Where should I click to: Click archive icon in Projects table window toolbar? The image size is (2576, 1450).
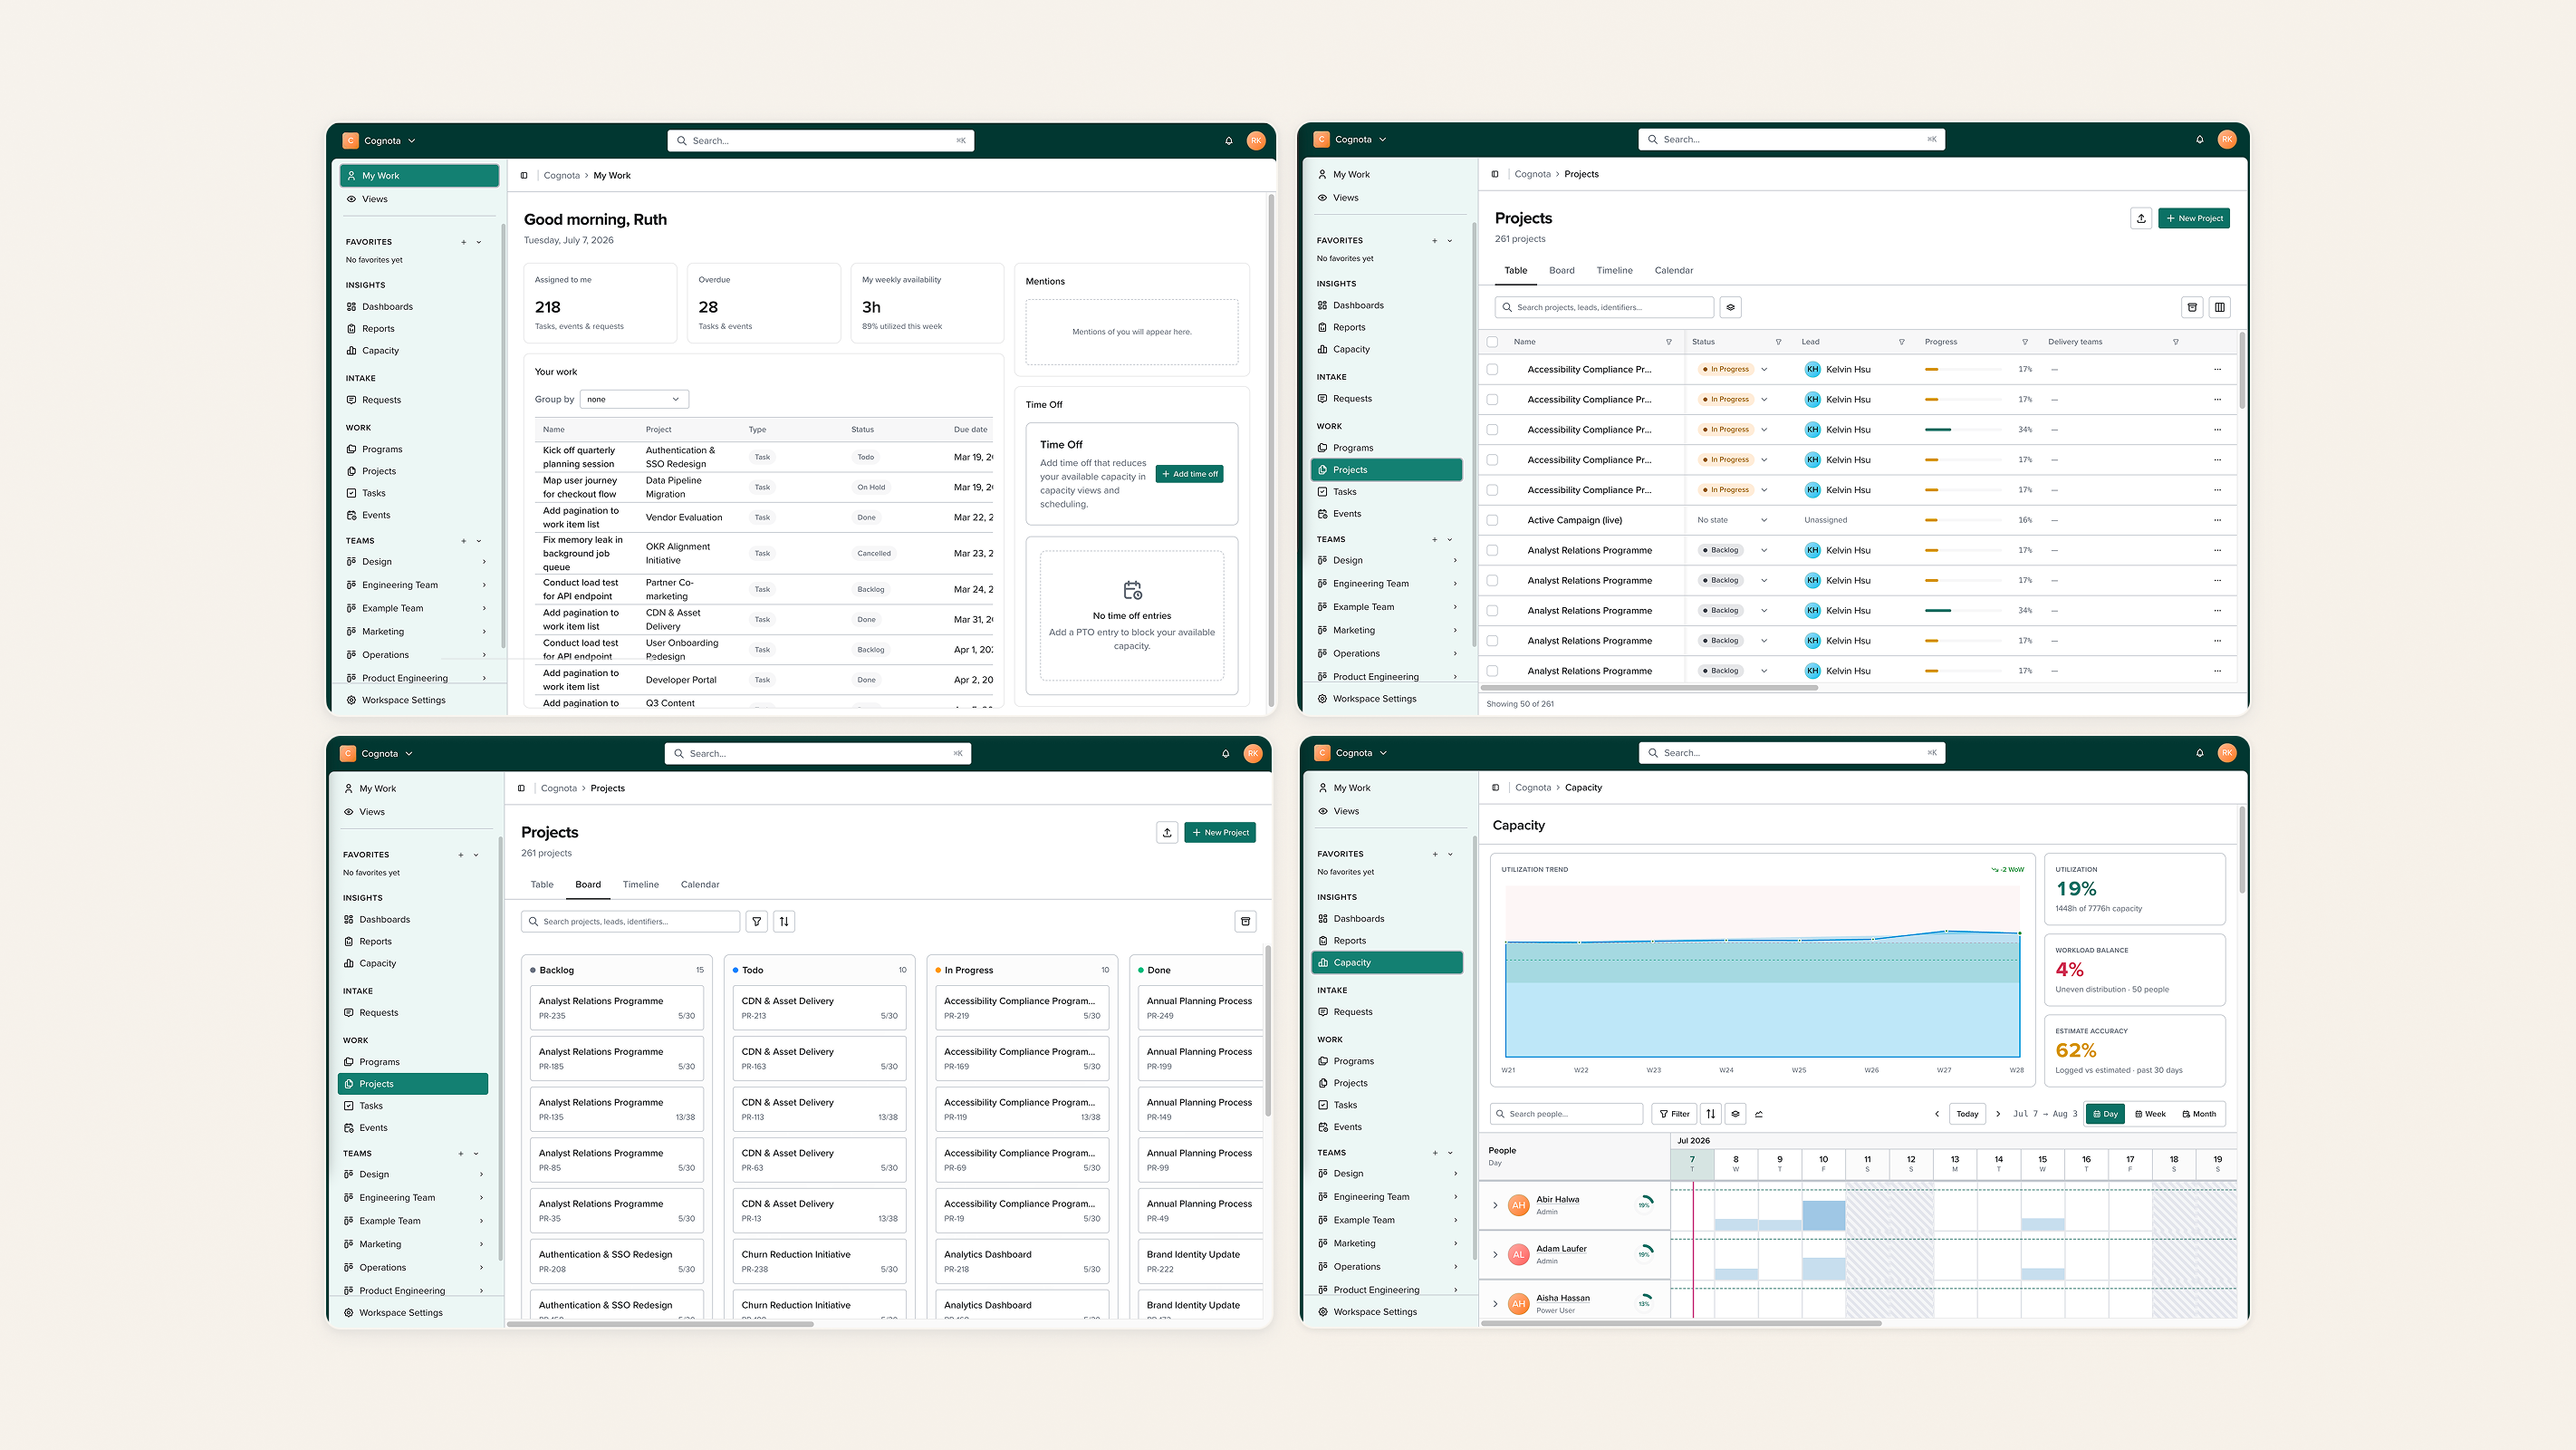point(2192,307)
